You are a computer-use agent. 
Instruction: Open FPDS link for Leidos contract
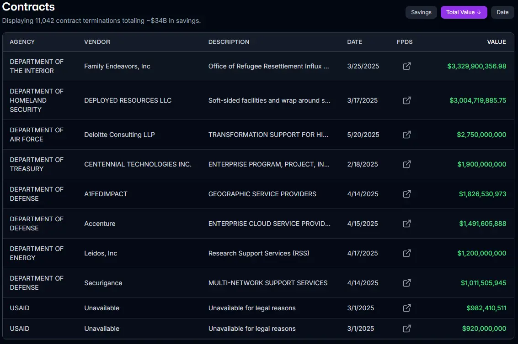tap(406, 253)
